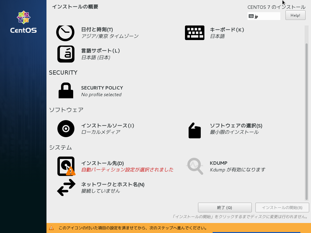Click the ソフトウェア section heading
The height and width of the screenshot is (233, 311).
(66, 110)
